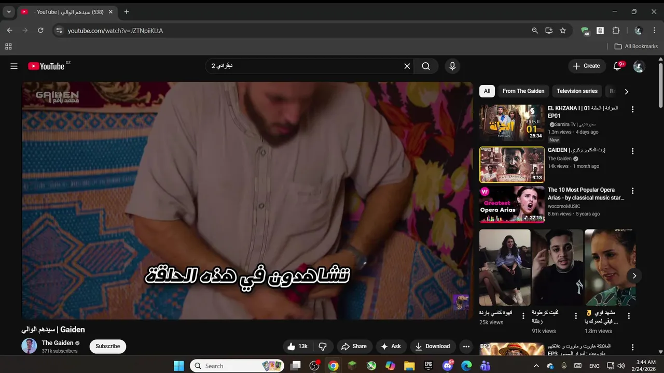Open a new Chrome tab

coord(127,12)
